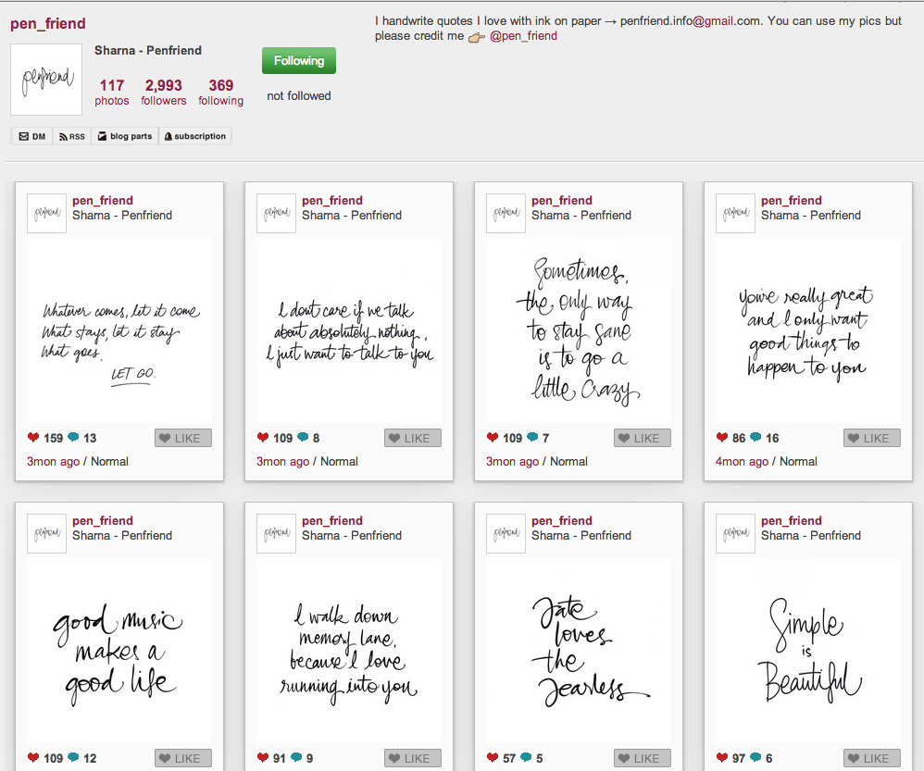Screen dimensions: 924x771
Task: Open the blog parts button
Action: coord(125,136)
